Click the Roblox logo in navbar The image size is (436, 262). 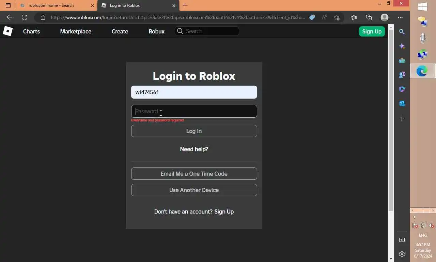[x=7, y=31]
